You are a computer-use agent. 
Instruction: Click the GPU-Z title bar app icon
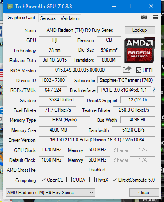tap(10, 6)
